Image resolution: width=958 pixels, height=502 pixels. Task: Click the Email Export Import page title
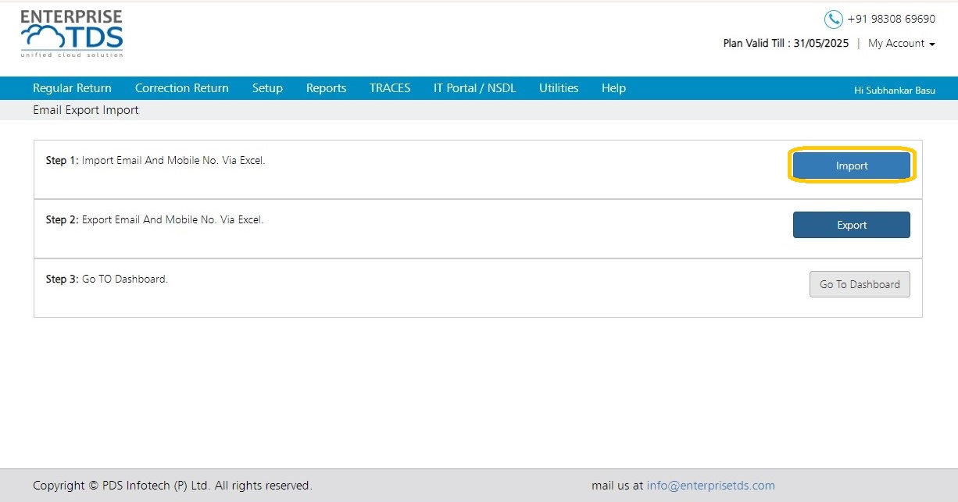point(86,110)
